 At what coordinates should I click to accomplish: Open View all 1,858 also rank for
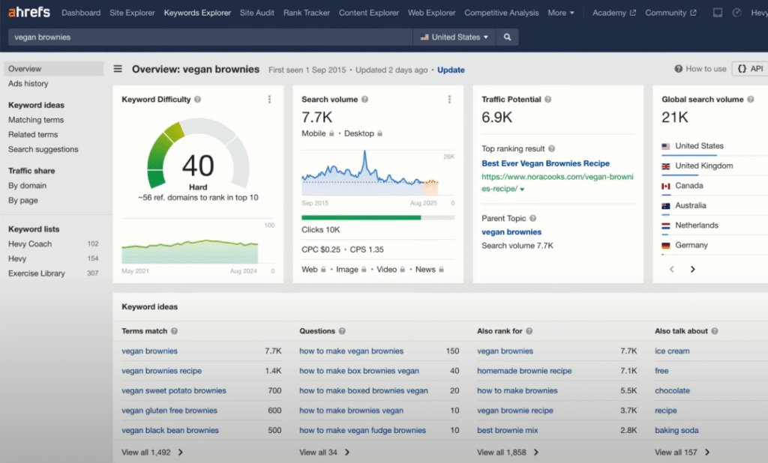(x=508, y=453)
